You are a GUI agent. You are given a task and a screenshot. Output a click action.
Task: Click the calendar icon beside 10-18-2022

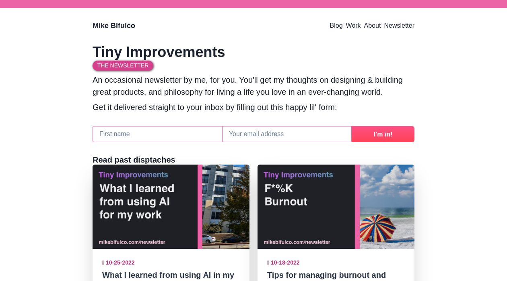(x=268, y=263)
